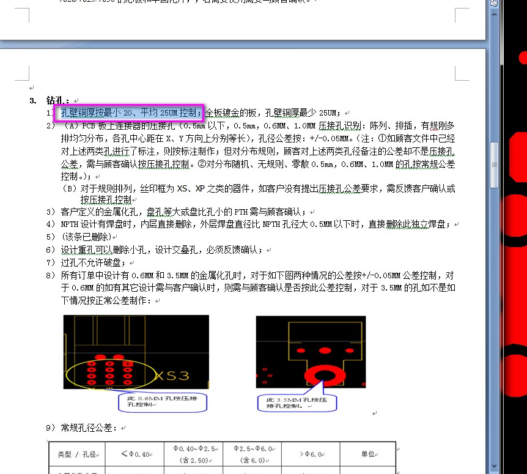This screenshot has height=474, width=527.
Task: Click the table cell '<Φ0.40'
Action: point(135,454)
